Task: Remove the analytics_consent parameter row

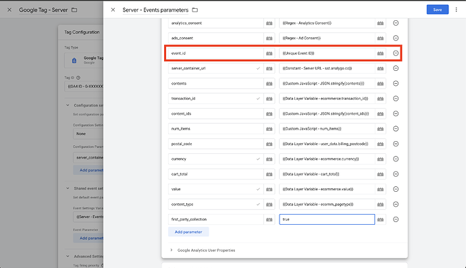Action: point(396,23)
